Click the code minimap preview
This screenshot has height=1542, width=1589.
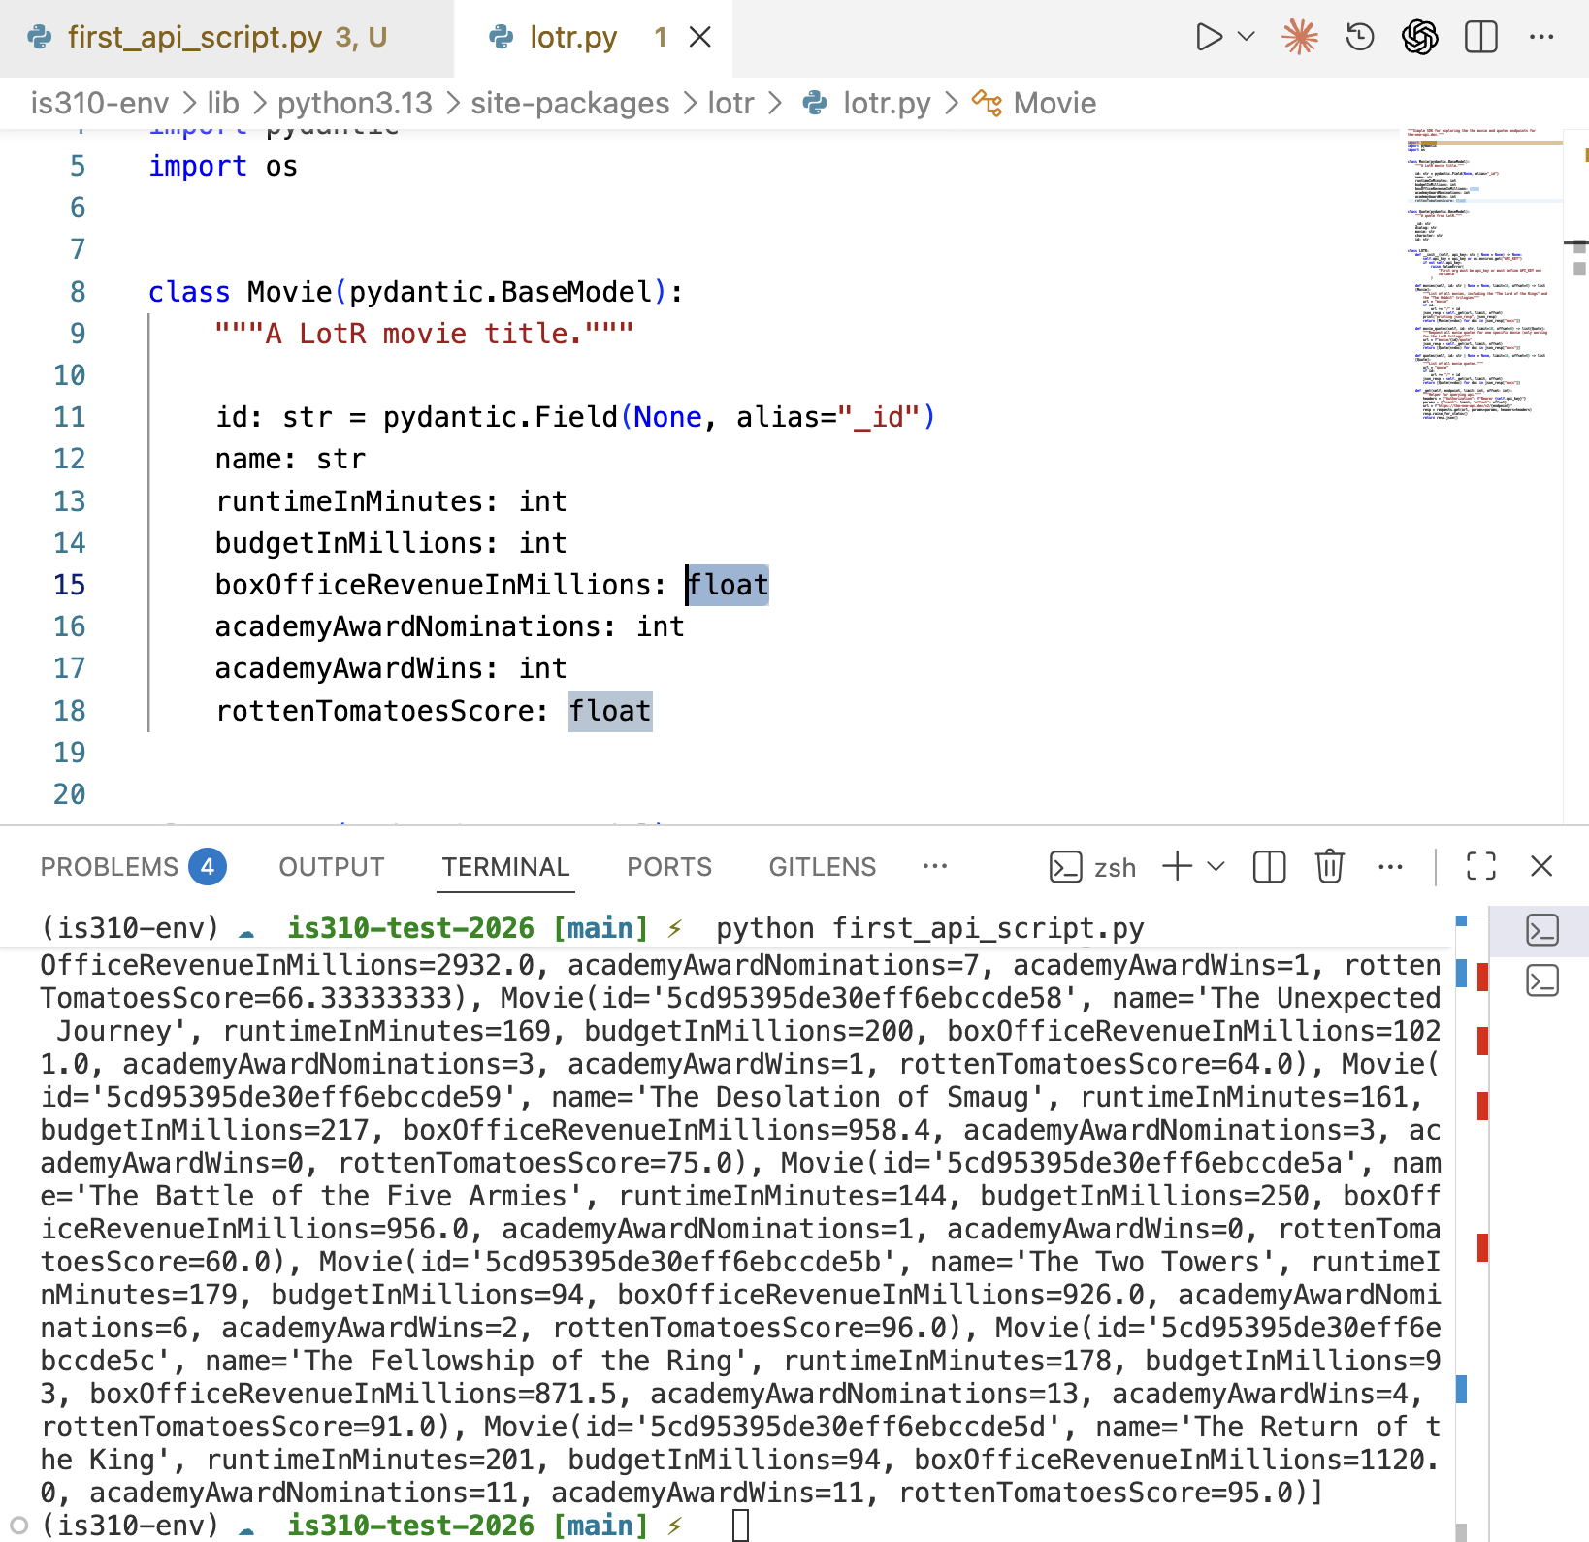click(x=1479, y=272)
